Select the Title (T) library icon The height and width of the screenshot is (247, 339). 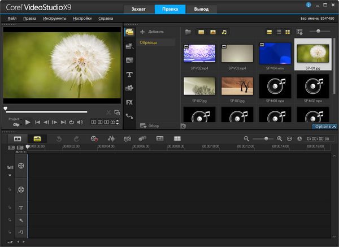tap(129, 74)
